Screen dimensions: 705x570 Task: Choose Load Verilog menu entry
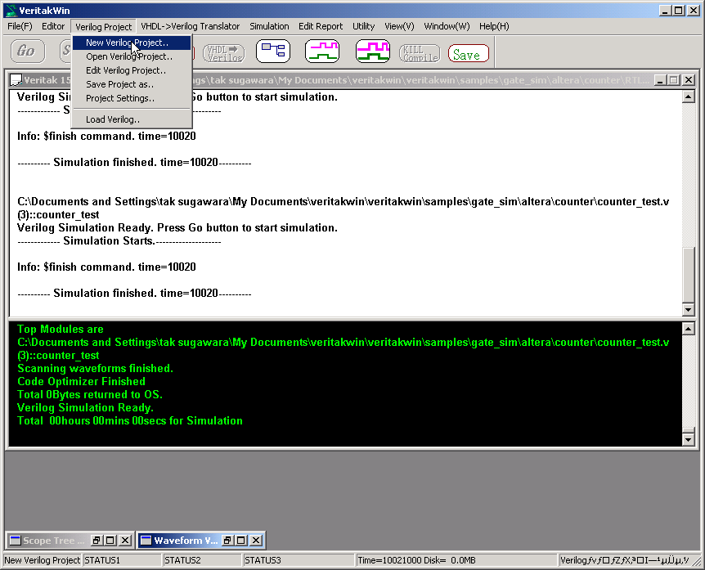point(132,119)
